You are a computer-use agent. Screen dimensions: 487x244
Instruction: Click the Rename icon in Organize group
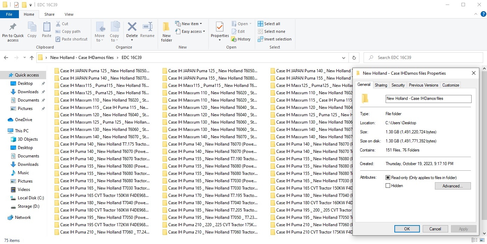pyautogui.click(x=148, y=27)
